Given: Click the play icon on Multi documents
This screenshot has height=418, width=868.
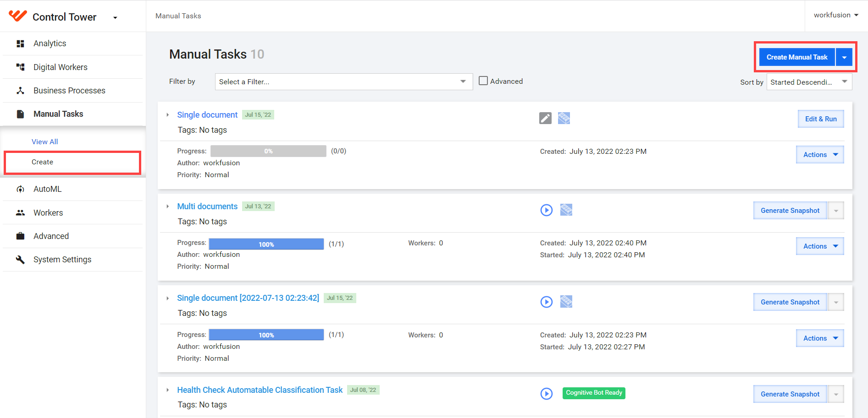Looking at the screenshot, I should (x=547, y=210).
